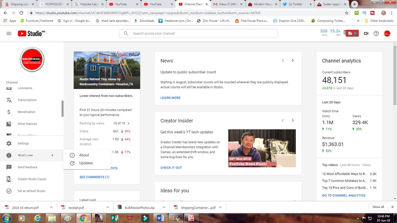The image size is (397, 223).
Task: Open Windows Explorer folder in taskbar
Action: [52, 218]
